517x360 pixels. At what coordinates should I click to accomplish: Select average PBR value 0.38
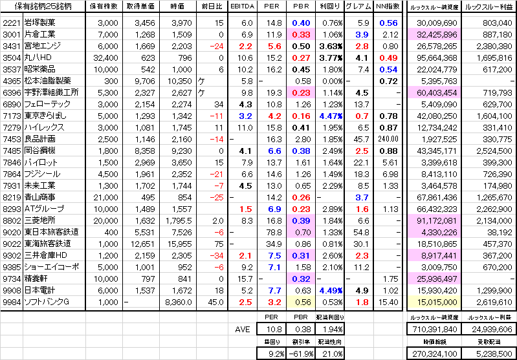pos(301,329)
